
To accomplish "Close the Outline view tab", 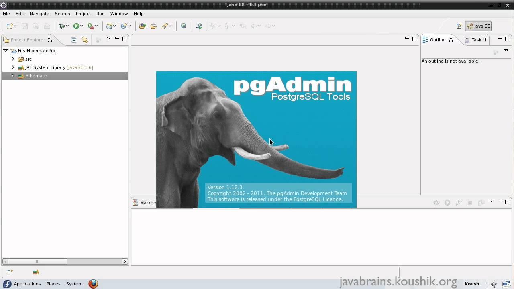I will pos(451,40).
